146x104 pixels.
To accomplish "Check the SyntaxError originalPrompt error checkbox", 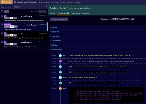I will click(x=2, y=33).
